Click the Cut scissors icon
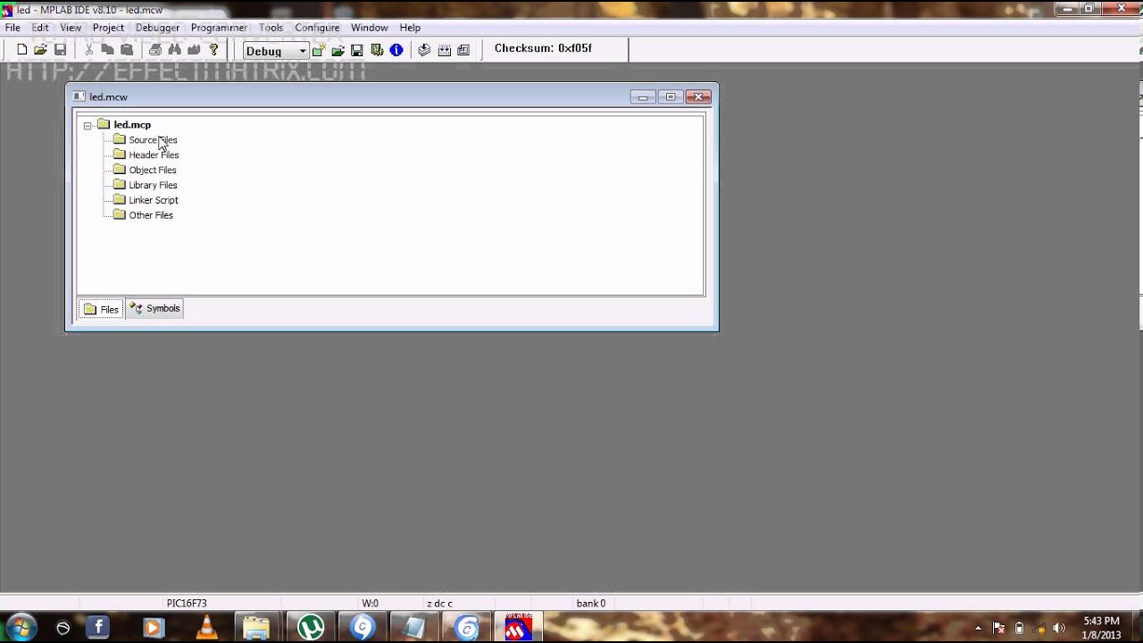The height and width of the screenshot is (643, 1143). [88, 50]
